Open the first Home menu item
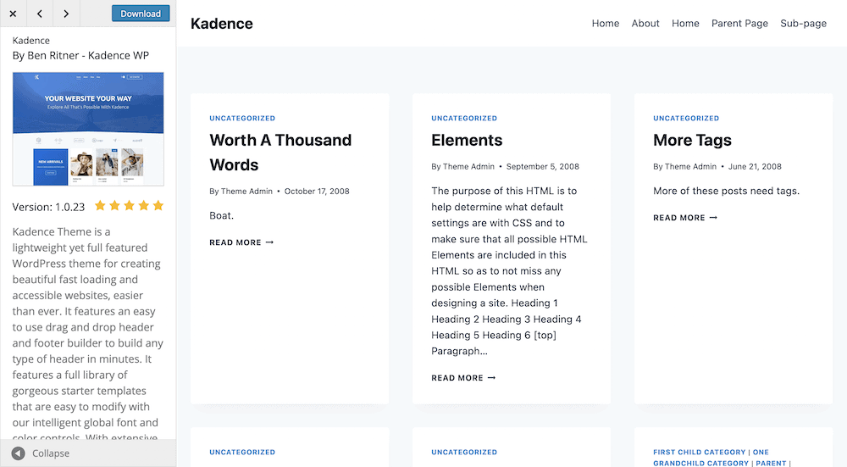Viewport: 847px width, 467px height. coord(606,23)
